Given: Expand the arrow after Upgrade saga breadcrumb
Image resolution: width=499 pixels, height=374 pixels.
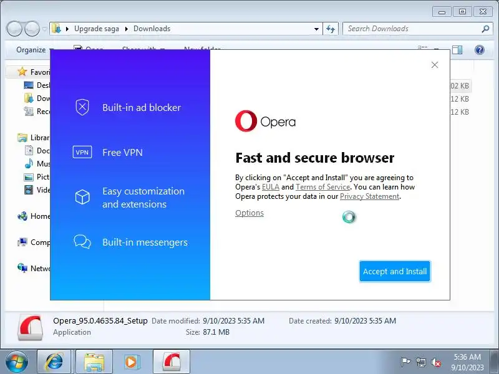Looking at the screenshot, I should [127, 29].
